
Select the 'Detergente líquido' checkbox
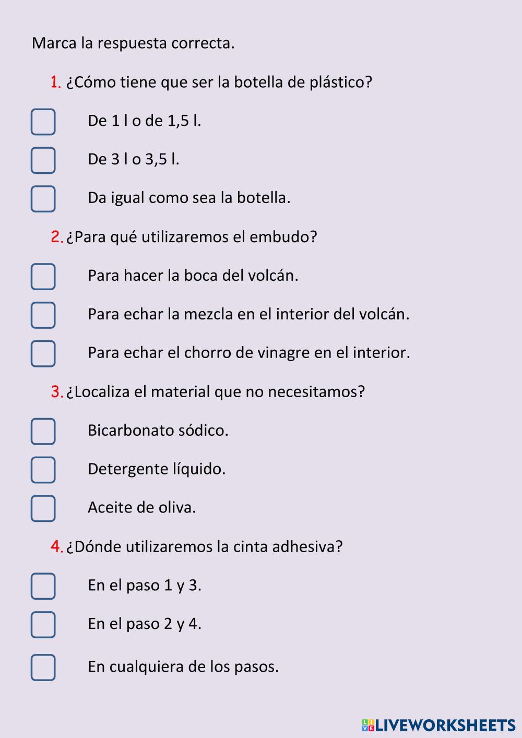(43, 470)
